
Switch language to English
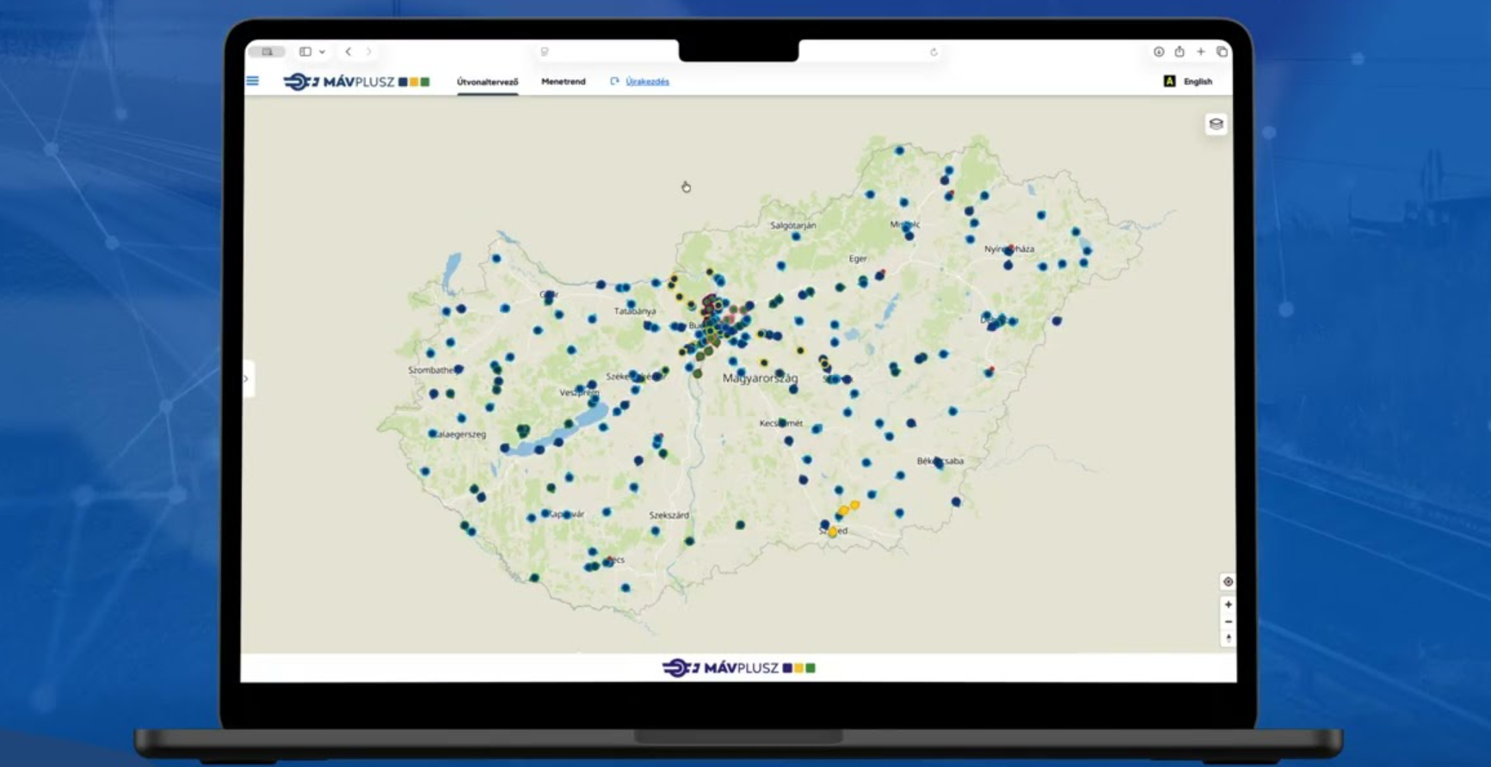(x=1198, y=82)
